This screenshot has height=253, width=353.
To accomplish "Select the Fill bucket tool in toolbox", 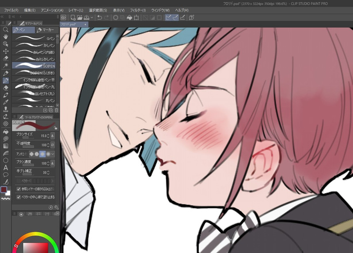I will coord(6,131).
